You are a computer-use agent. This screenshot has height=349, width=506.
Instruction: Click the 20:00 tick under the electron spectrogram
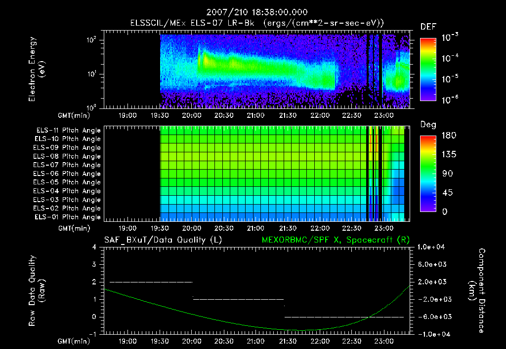[x=192, y=115]
